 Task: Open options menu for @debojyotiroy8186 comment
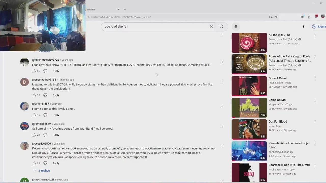coord(222,82)
